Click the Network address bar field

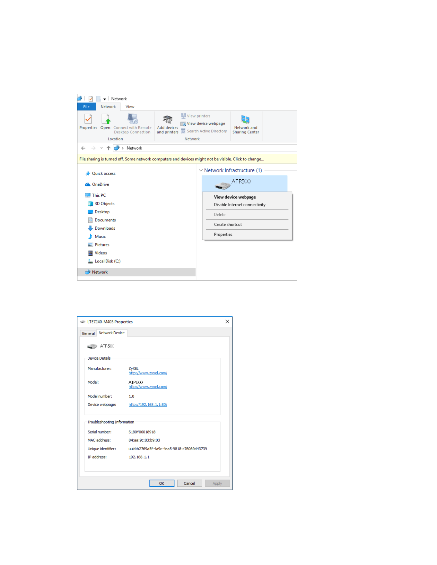205,148
